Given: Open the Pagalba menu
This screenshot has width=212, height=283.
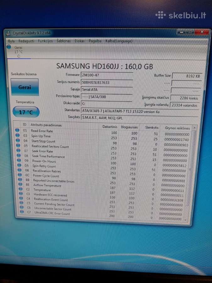Looking at the screenshot, I should tap(95, 41).
